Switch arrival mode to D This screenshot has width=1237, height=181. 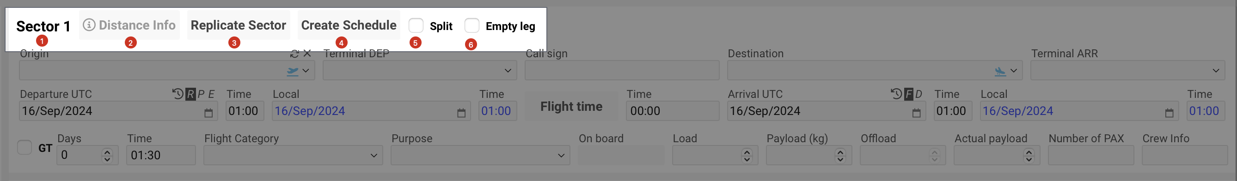918,94
